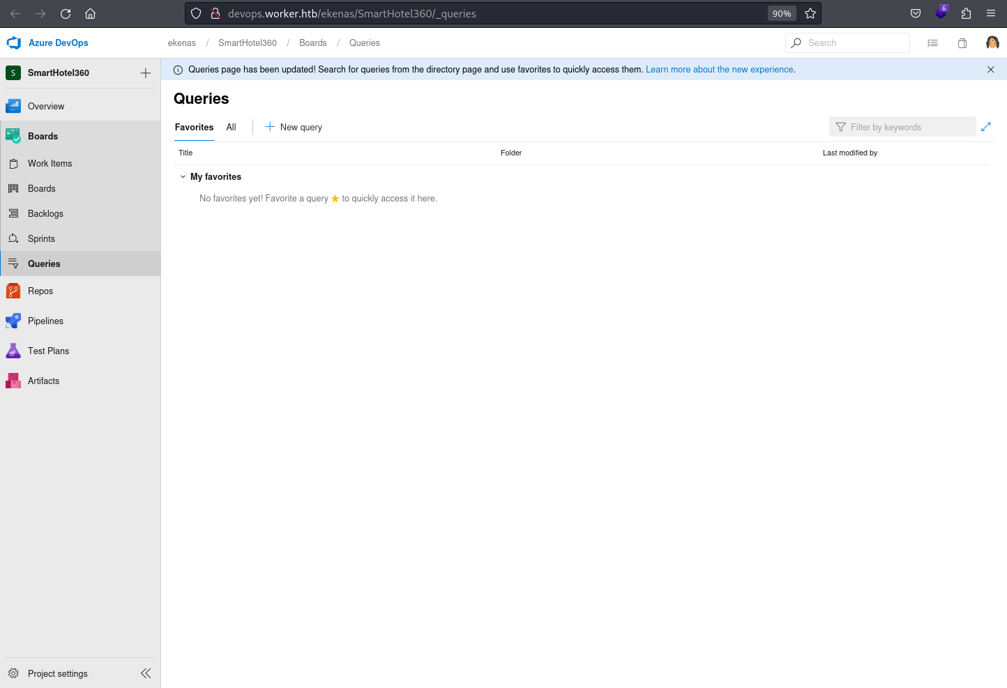This screenshot has width=1007, height=688.
Task: Open Repos via its icon
Action: pos(13,291)
